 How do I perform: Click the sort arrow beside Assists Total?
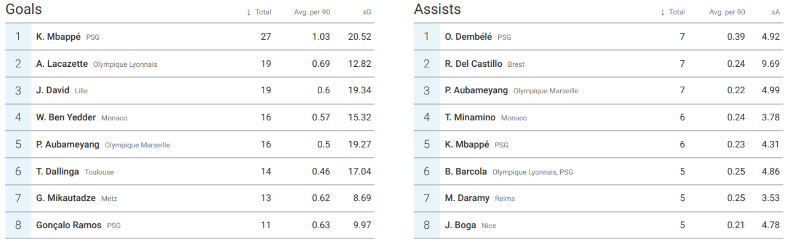663,12
